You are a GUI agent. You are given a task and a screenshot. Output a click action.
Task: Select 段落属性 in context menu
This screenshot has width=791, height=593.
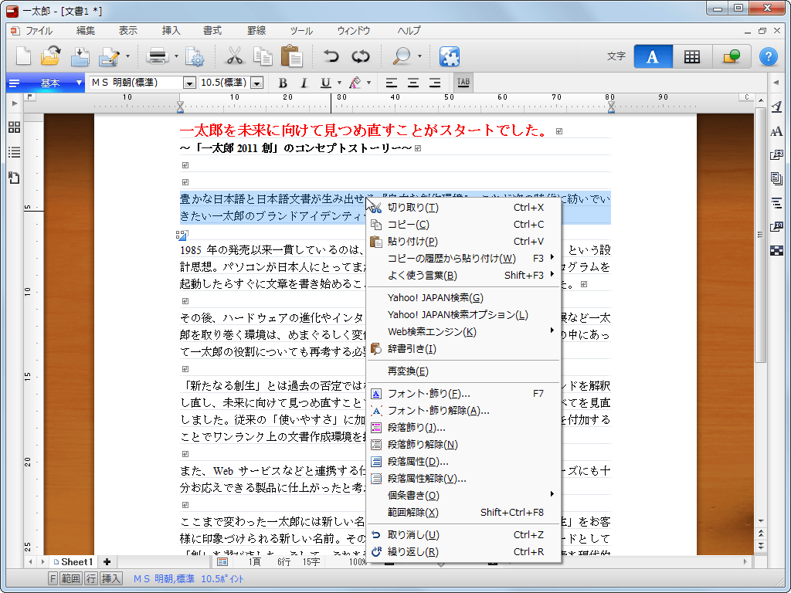(x=463, y=462)
